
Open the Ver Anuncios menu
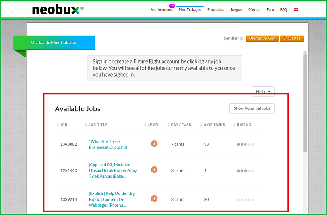pyautogui.click(x=162, y=10)
